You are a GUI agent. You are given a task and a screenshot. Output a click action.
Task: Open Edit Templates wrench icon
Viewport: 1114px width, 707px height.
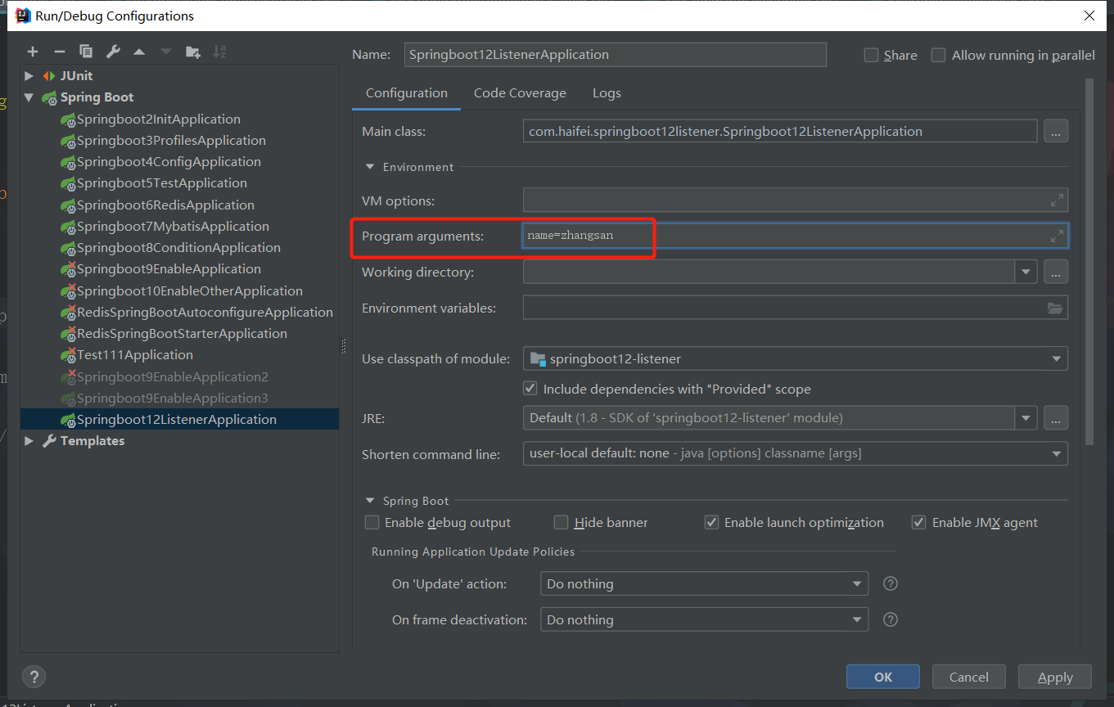(113, 52)
